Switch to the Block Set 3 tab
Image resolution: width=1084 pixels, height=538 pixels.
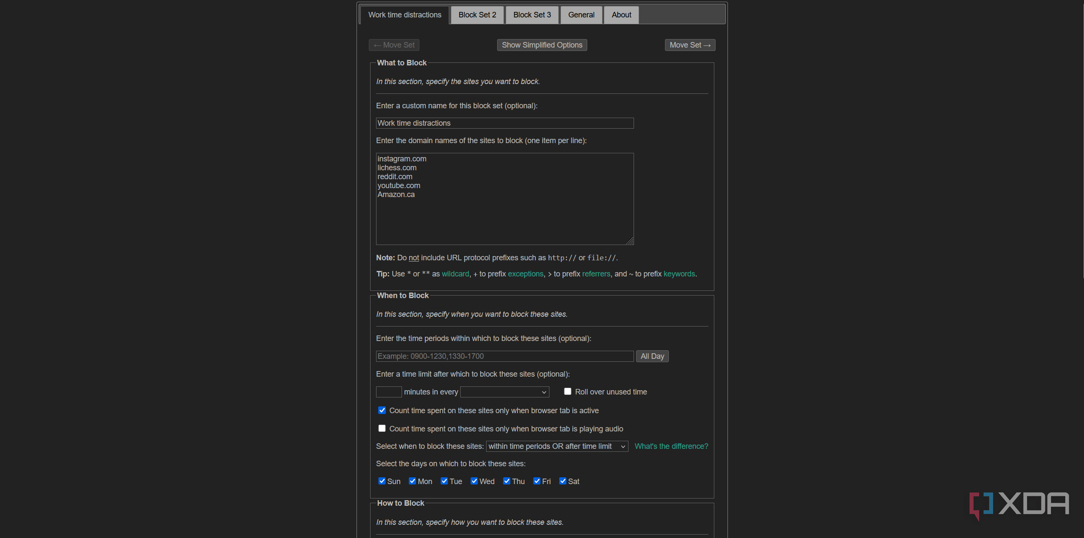[532, 15]
